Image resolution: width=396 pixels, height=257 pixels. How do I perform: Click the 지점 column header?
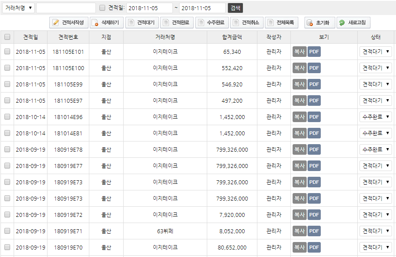106,37
